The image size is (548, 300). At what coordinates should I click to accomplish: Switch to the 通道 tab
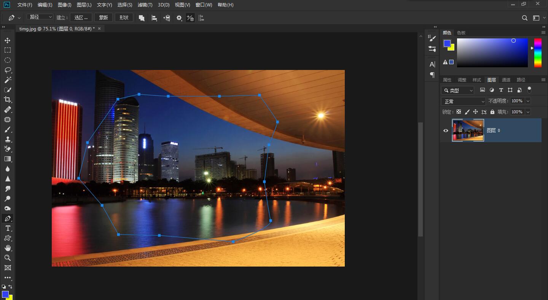tap(506, 80)
